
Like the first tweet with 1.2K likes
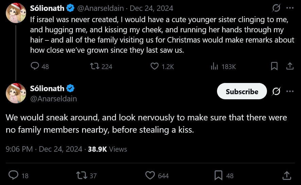[x=155, y=66]
